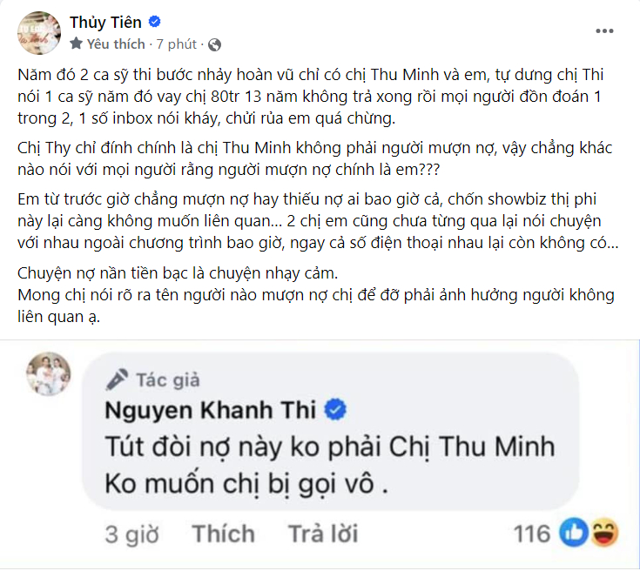Click the globe public privacy icon
640x571 pixels.
pos(214,44)
